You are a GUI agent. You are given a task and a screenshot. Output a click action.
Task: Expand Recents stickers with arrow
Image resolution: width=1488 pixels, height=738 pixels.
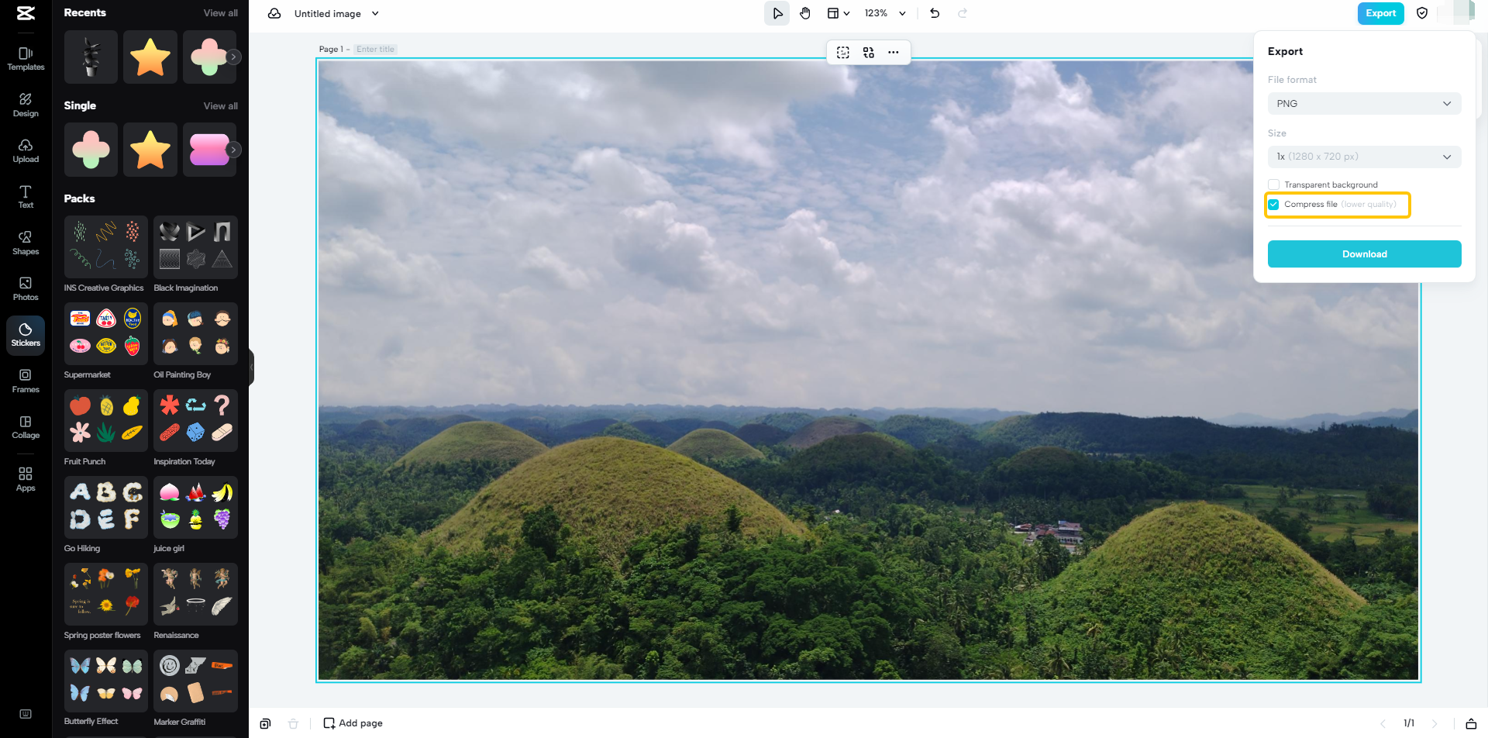coord(233,57)
